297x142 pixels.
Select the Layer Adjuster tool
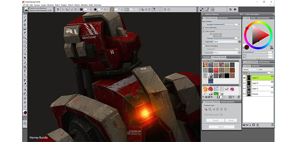pos(25,38)
